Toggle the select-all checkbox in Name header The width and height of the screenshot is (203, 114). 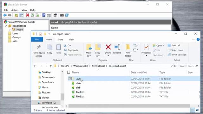pos(69,72)
